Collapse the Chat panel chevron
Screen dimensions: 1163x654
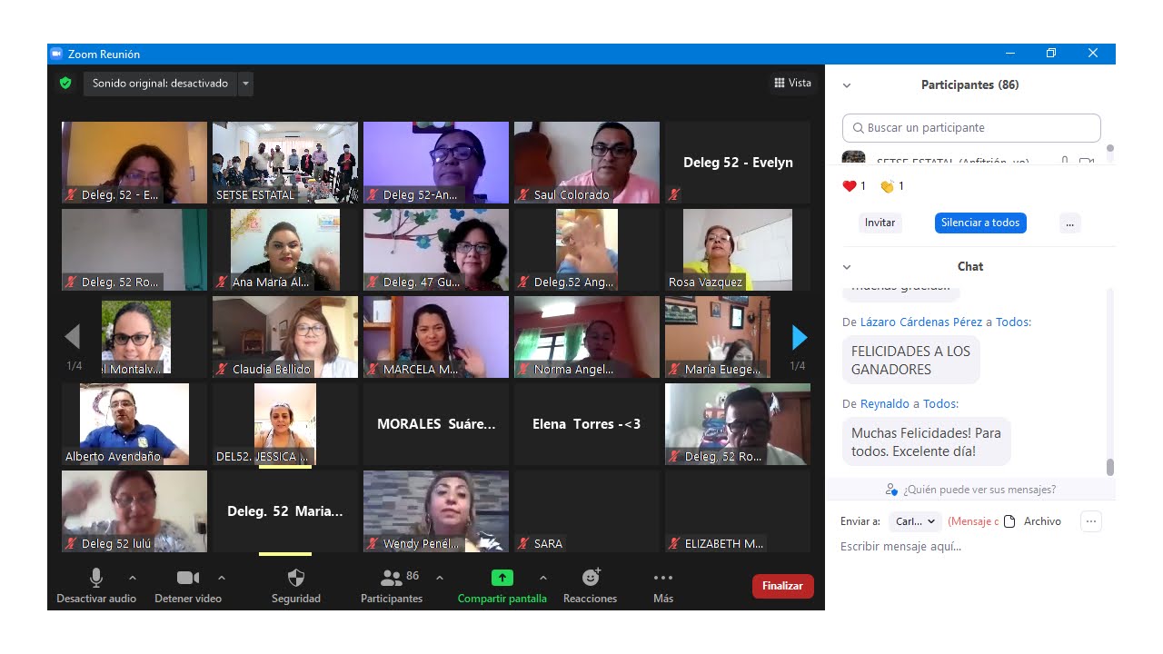click(847, 267)
